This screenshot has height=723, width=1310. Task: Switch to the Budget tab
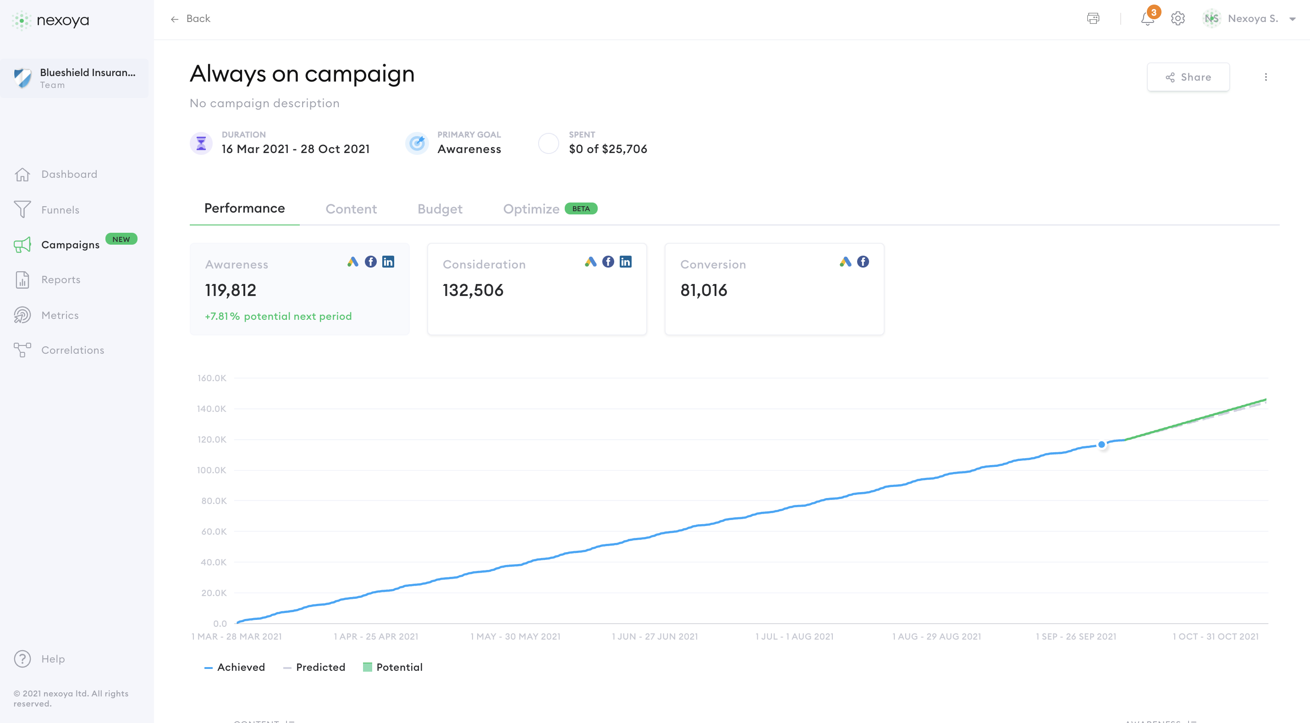tap(440, 208)
